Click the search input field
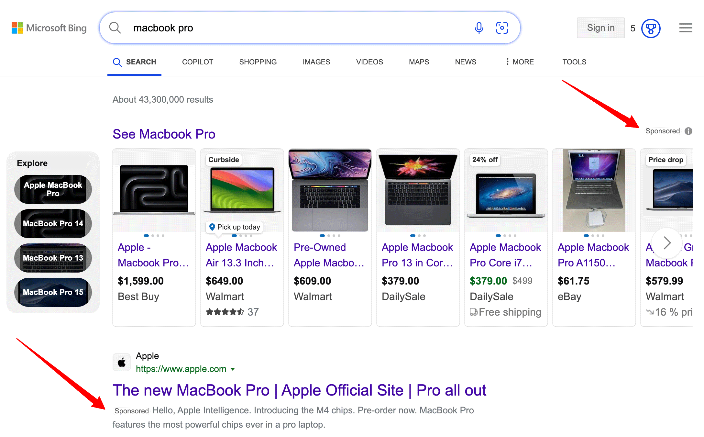The width and height of the screenshot is (704, 437). coord(297,28)
